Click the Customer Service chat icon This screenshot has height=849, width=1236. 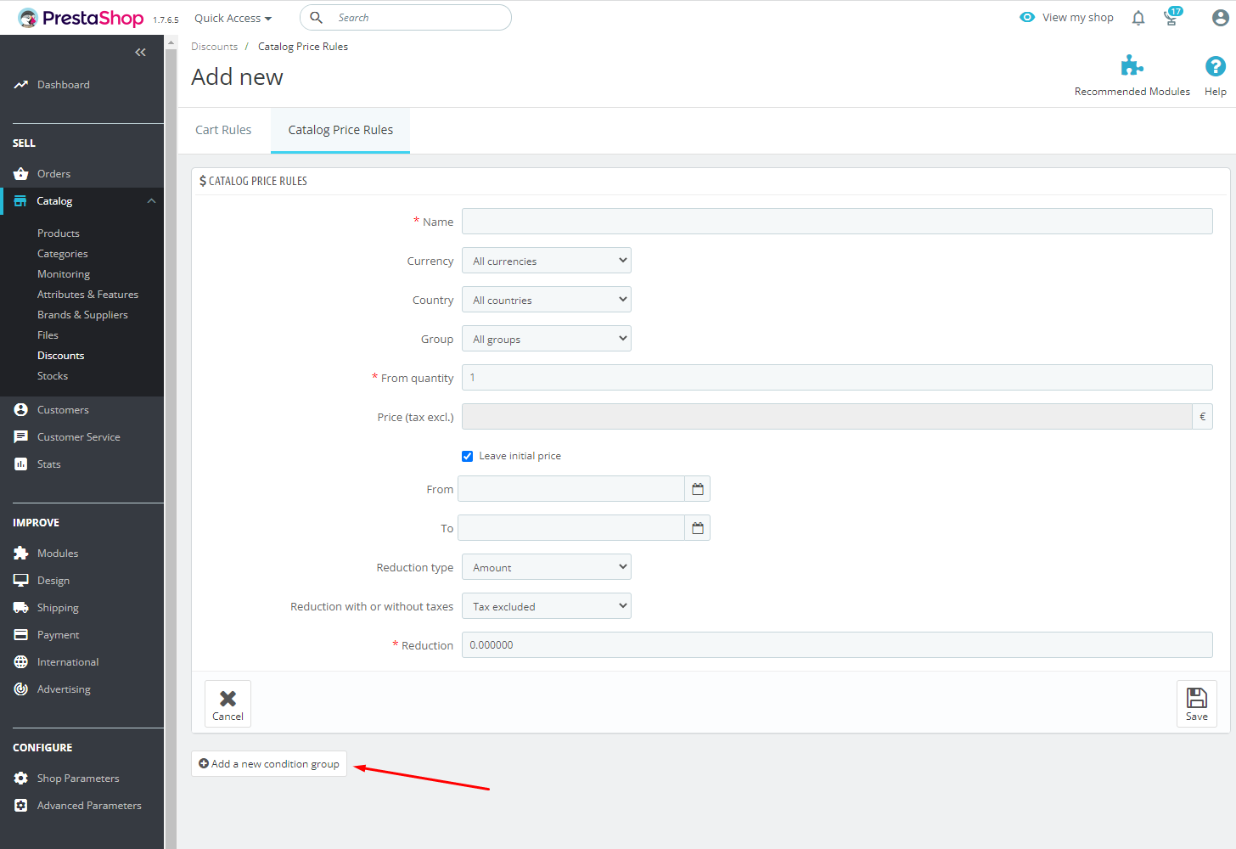tap(21, 437)
